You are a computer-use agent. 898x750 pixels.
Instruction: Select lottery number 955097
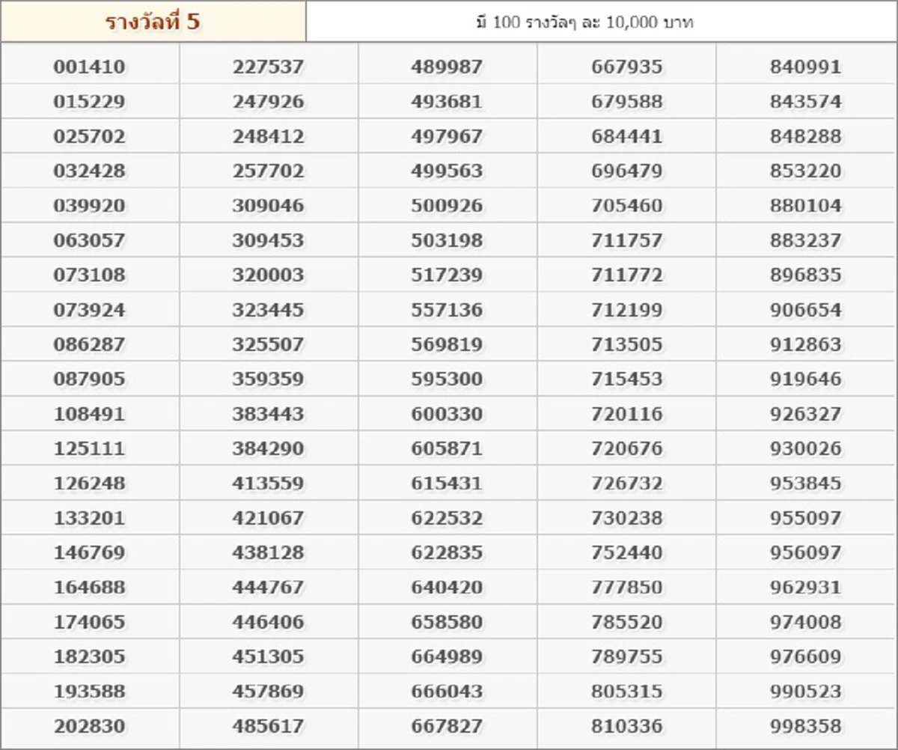pos(806,517)
